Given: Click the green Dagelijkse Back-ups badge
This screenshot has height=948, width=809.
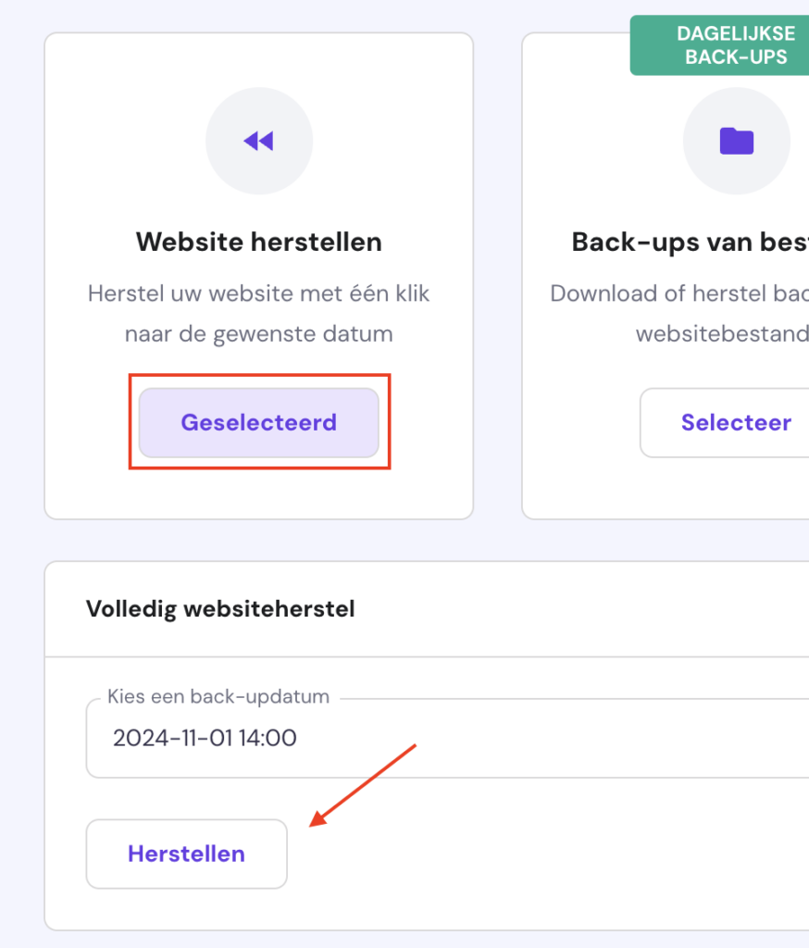Looking at the screenshot, I should 735,45.
